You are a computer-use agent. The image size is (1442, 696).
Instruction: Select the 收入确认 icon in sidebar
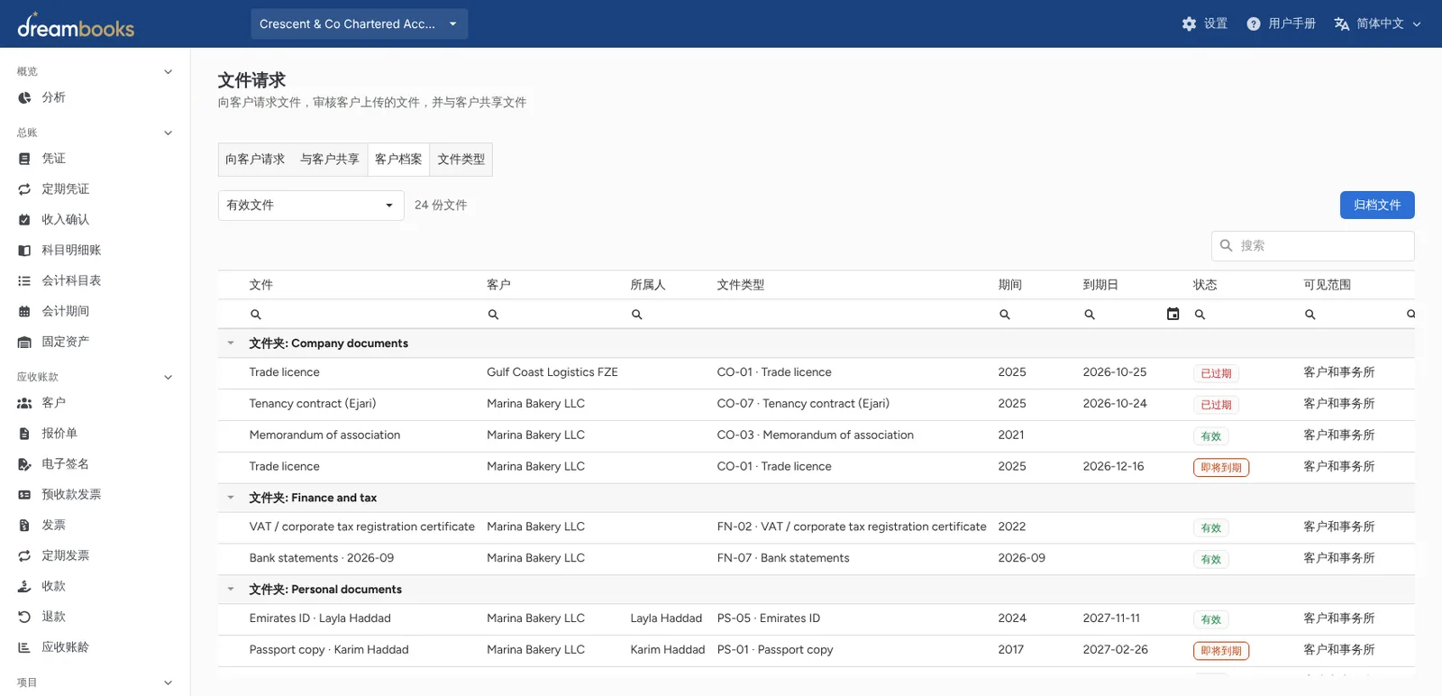coord(24,220)
